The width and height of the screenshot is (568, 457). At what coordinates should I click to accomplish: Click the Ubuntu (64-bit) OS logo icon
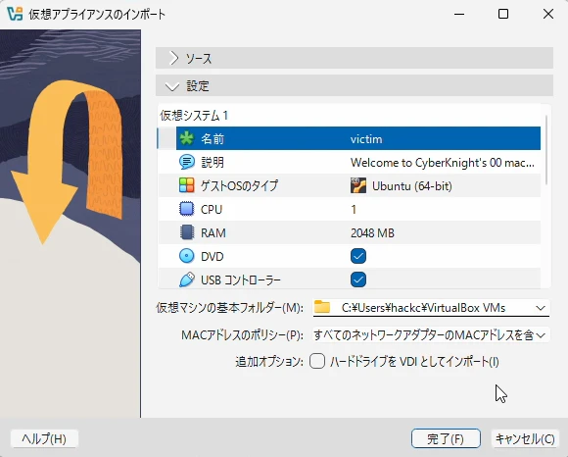(358, 185)
